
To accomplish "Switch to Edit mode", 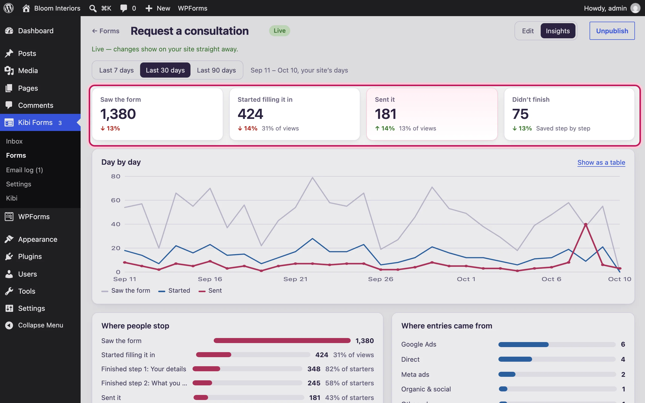I will pos(528,31).
